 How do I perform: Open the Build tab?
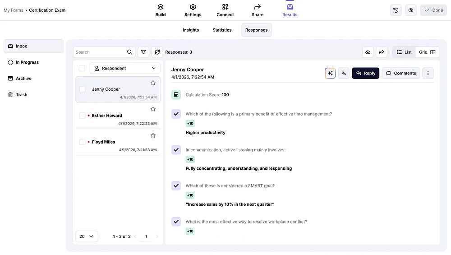click(x=161, y=10)
